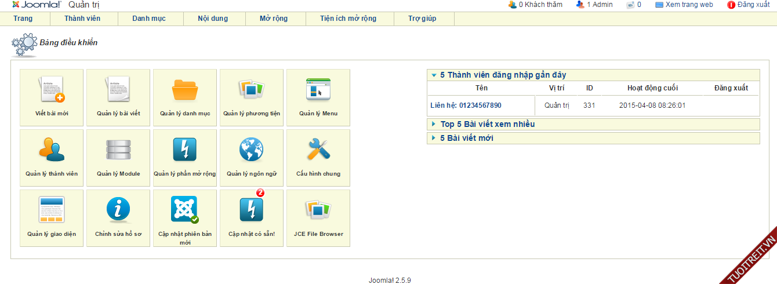Click user Liên hệ: 01234567890 in table
777x284 pixels.
[466, 105]
